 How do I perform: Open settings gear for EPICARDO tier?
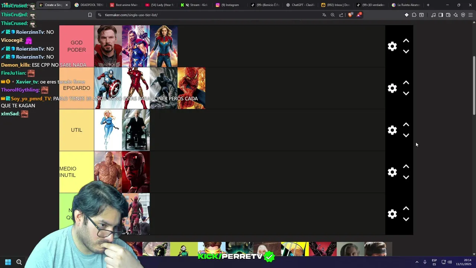(392, 88)
